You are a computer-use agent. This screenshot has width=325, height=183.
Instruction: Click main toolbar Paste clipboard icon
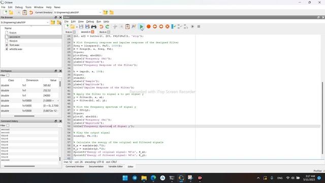[x=24, y=12]
